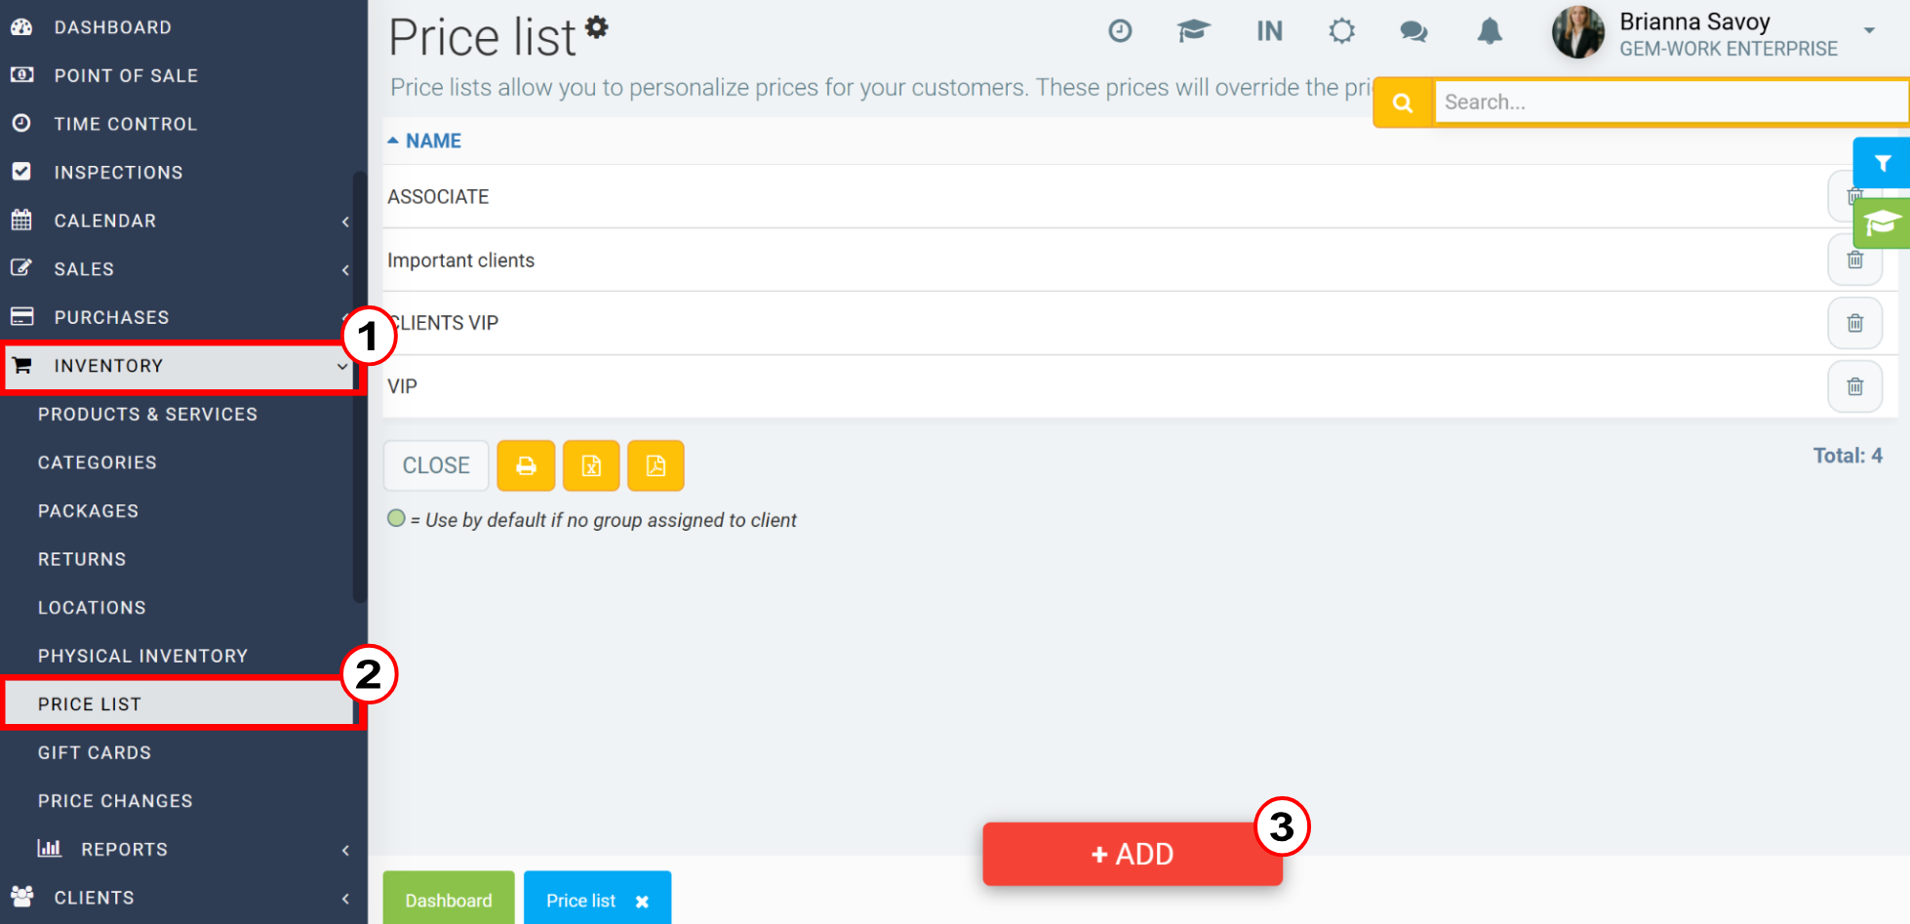Collapse the Inventory submenu chevron
Image resolution: width=1910 pixels, height=924 pixels.
341,367
